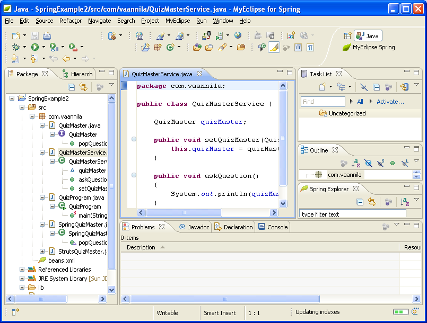Click the New Java Package icon
This screenshot has width=427, height=323.
click(158, 47)
